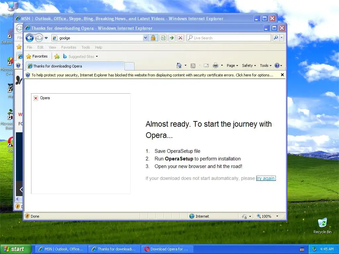
Task: Open a new blank tab
Action: (129, 66)
